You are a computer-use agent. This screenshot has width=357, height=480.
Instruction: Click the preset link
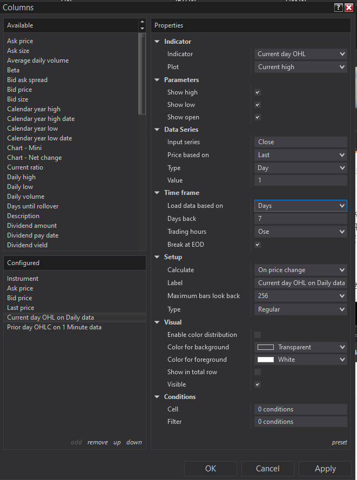pos(339,442)
